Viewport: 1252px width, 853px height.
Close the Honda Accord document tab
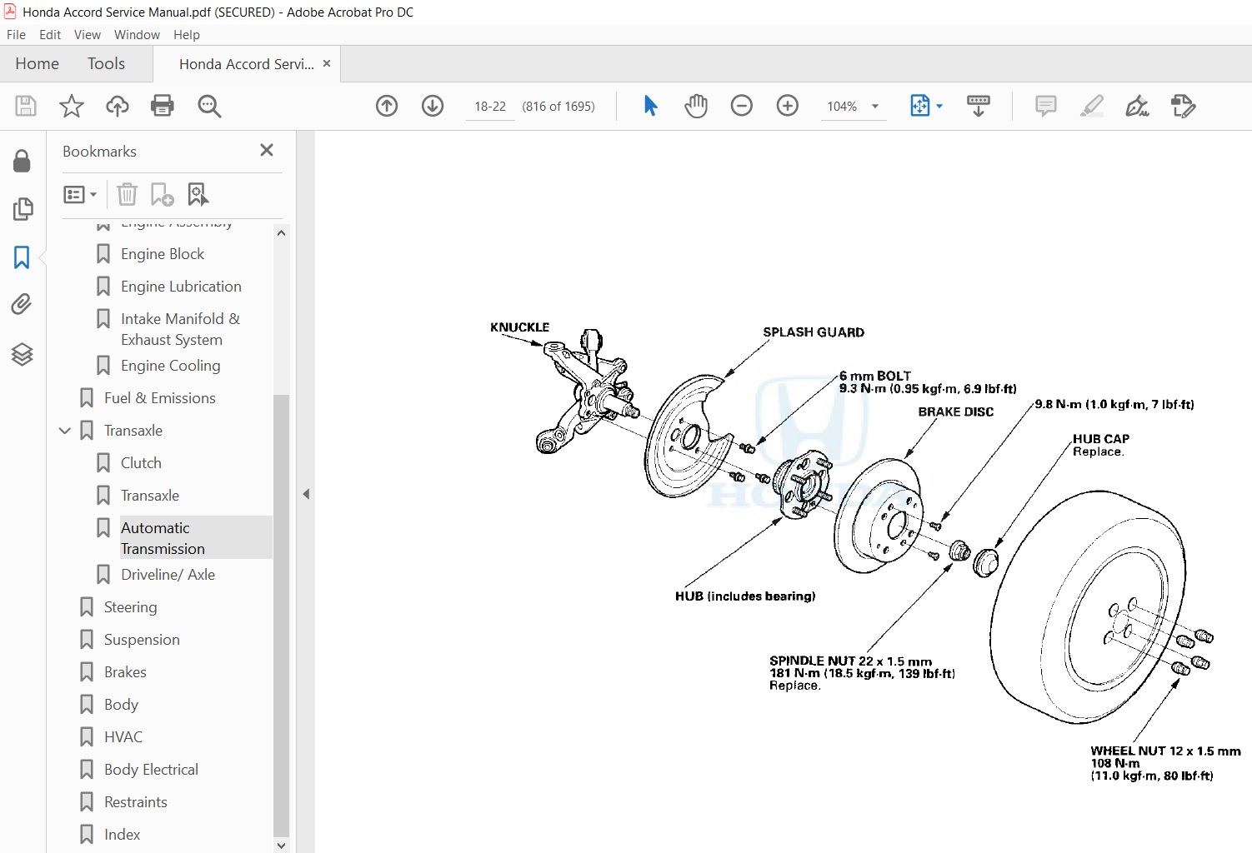tap(327, 63)
